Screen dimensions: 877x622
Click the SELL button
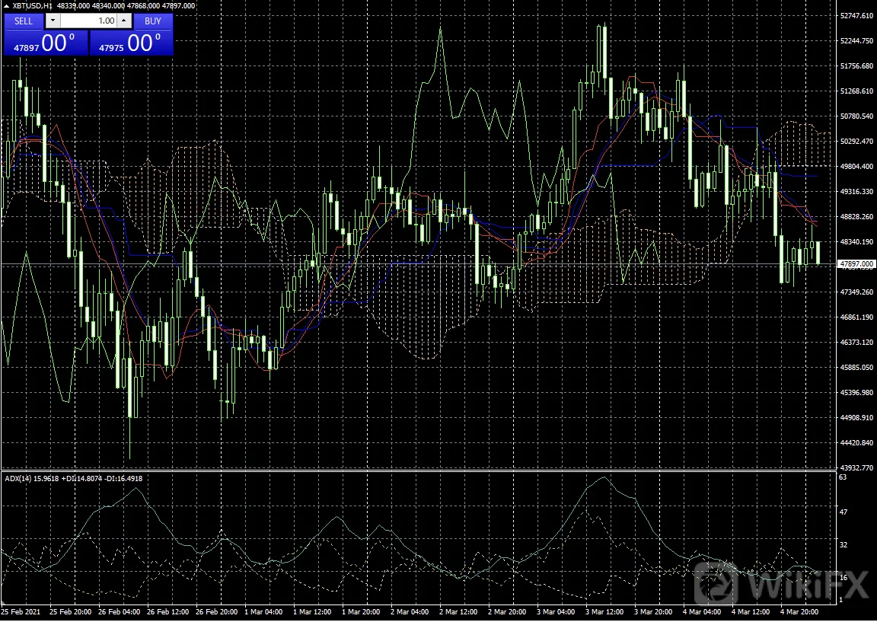(x=24, y=21)
